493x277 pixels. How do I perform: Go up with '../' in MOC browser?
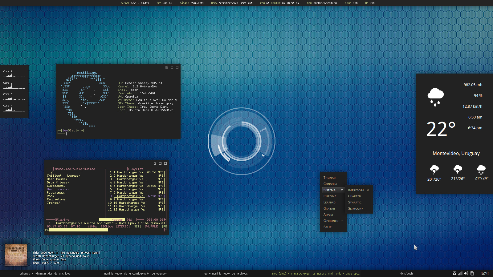50,172
